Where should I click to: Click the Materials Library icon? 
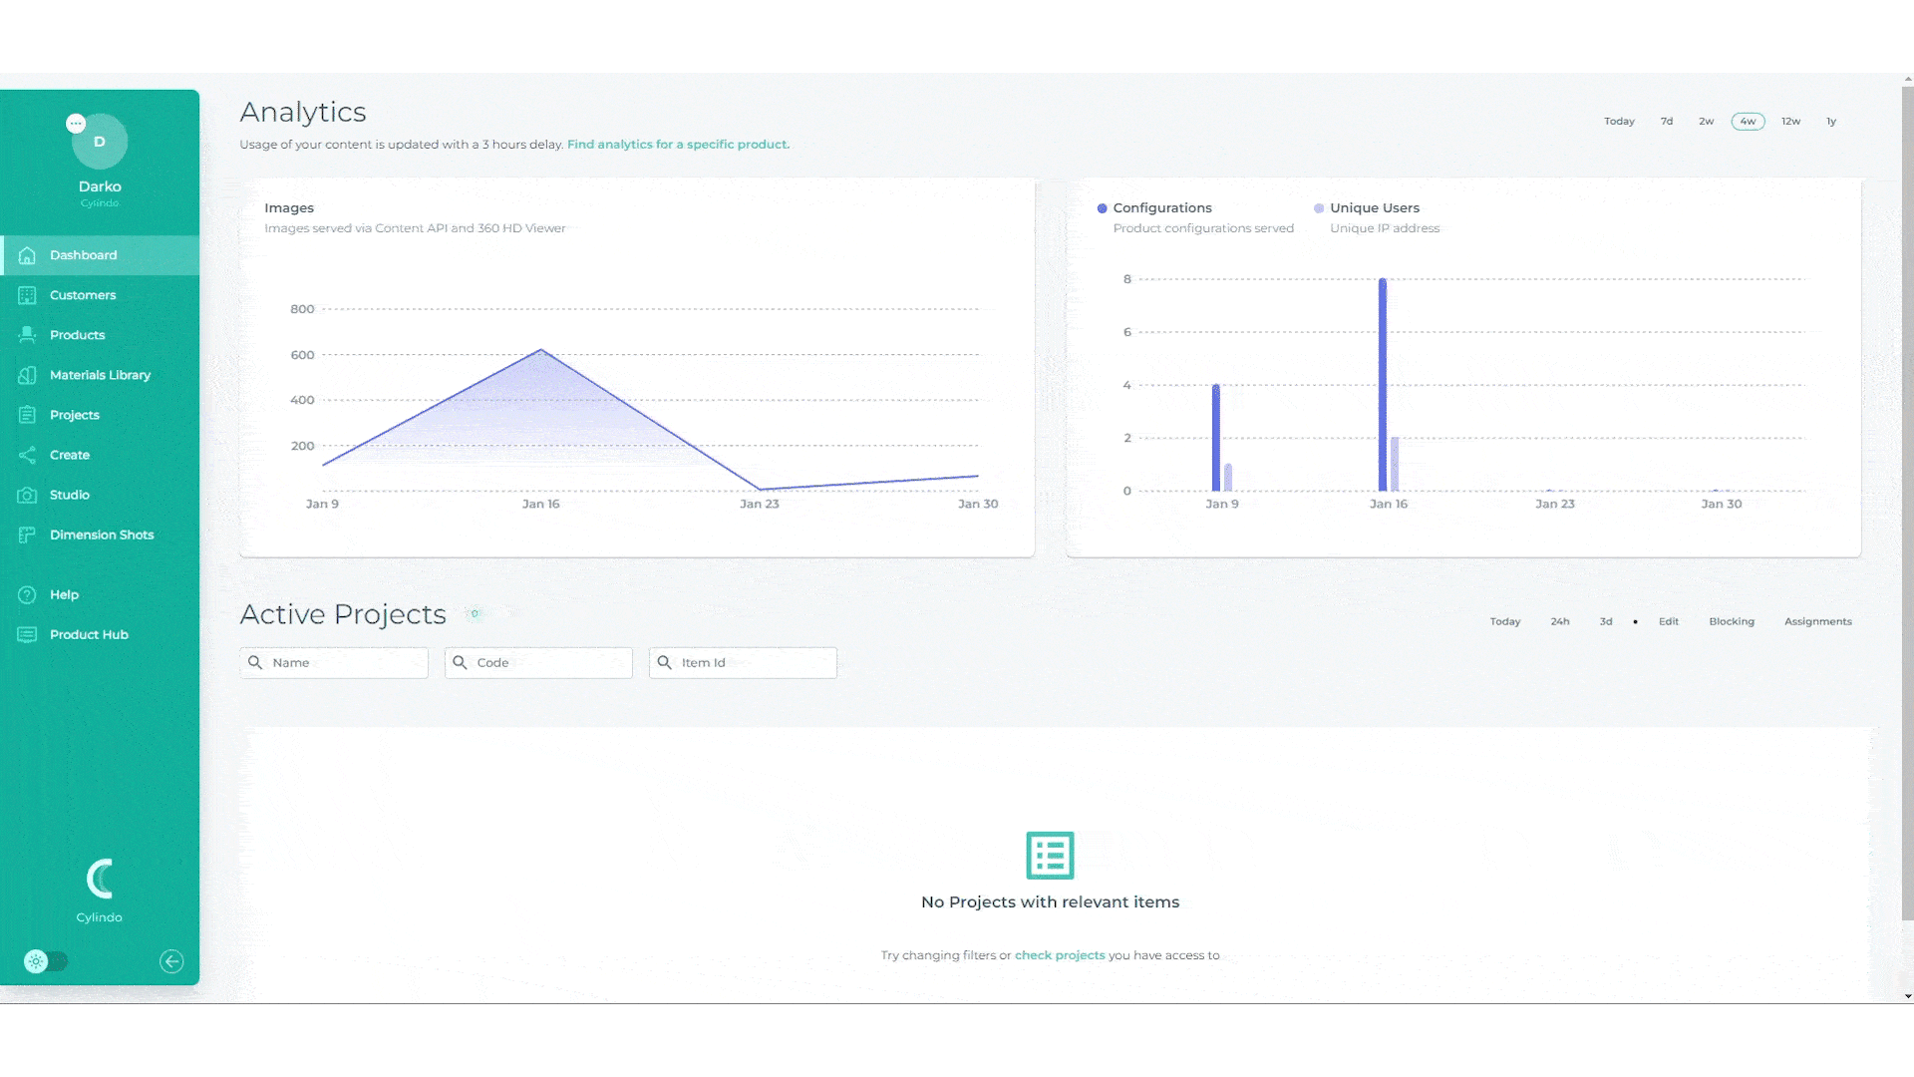point(27,375)
